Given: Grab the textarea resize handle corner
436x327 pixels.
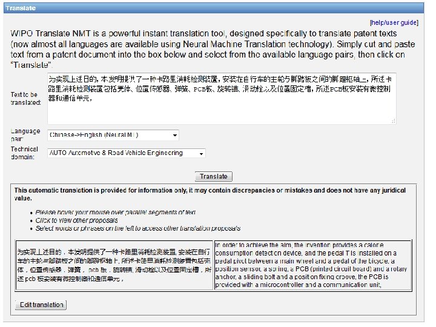Looking at the screenshot, I should coord(394,121).
